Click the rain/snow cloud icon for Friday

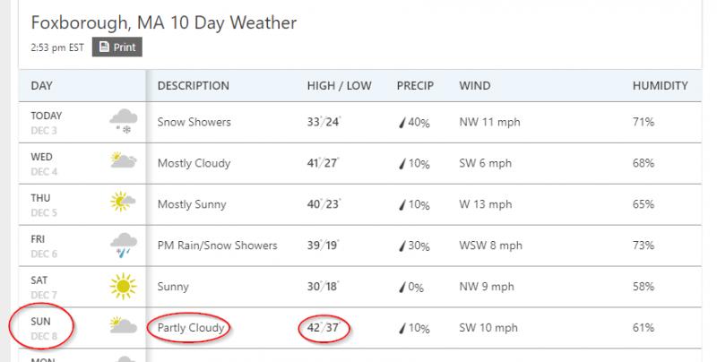(x=124, y=245)
